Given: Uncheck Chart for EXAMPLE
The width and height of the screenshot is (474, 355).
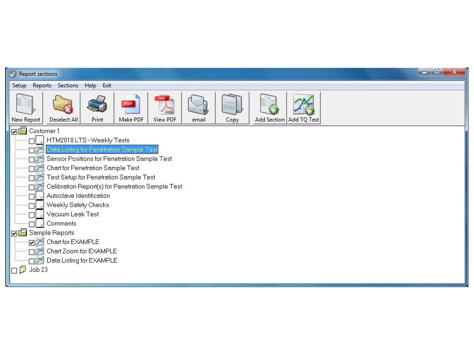Looking at the screenshot, I should coord(31,242).
